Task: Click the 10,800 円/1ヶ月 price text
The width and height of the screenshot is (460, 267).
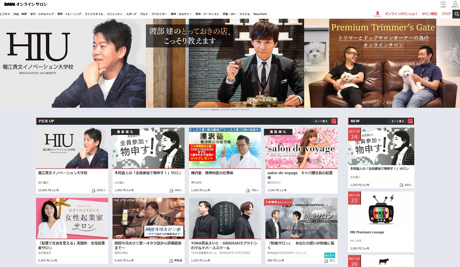Action: (48, 190)
